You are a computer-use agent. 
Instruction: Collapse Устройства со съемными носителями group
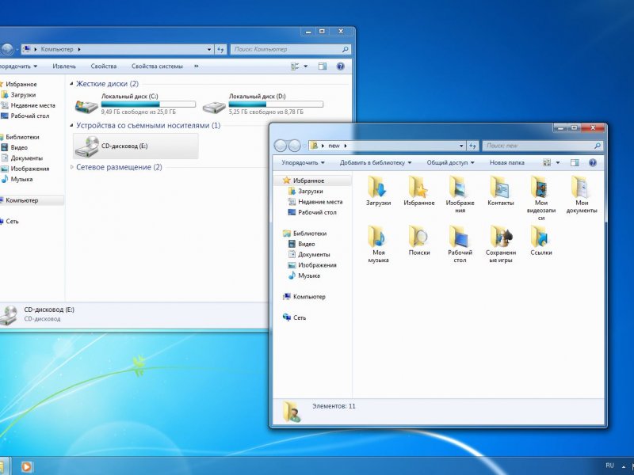pyautogui.click(x=71, y=126)
